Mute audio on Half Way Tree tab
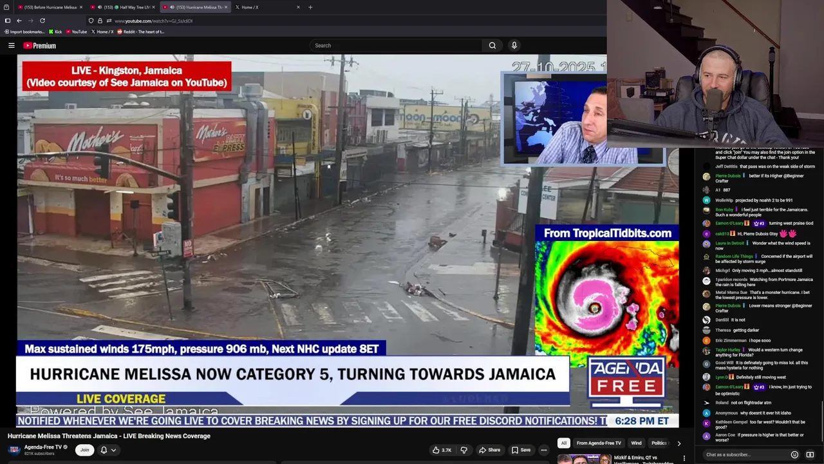This screenshot has height=464, width=824. pos(99,7)
